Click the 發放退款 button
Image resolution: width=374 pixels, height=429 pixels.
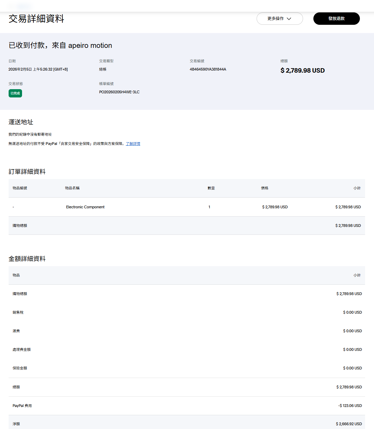coord(336,19)
